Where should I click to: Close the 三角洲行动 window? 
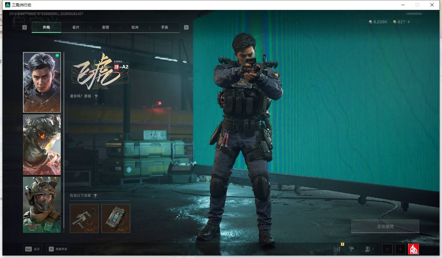tap(432, 5)
